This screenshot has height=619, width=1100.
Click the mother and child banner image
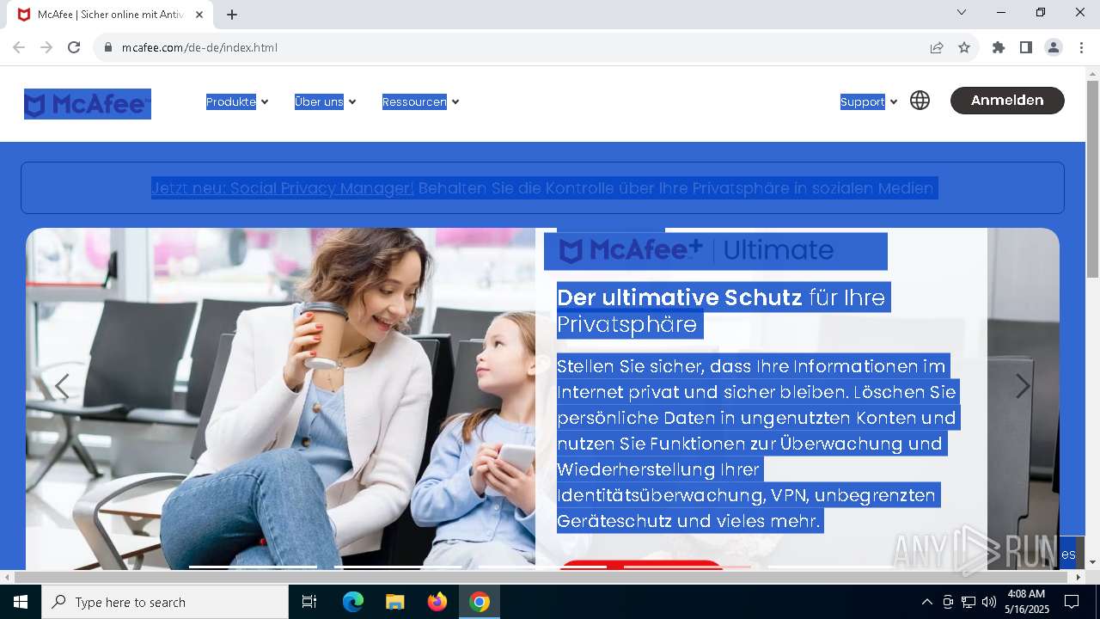[x=280, y=398]
